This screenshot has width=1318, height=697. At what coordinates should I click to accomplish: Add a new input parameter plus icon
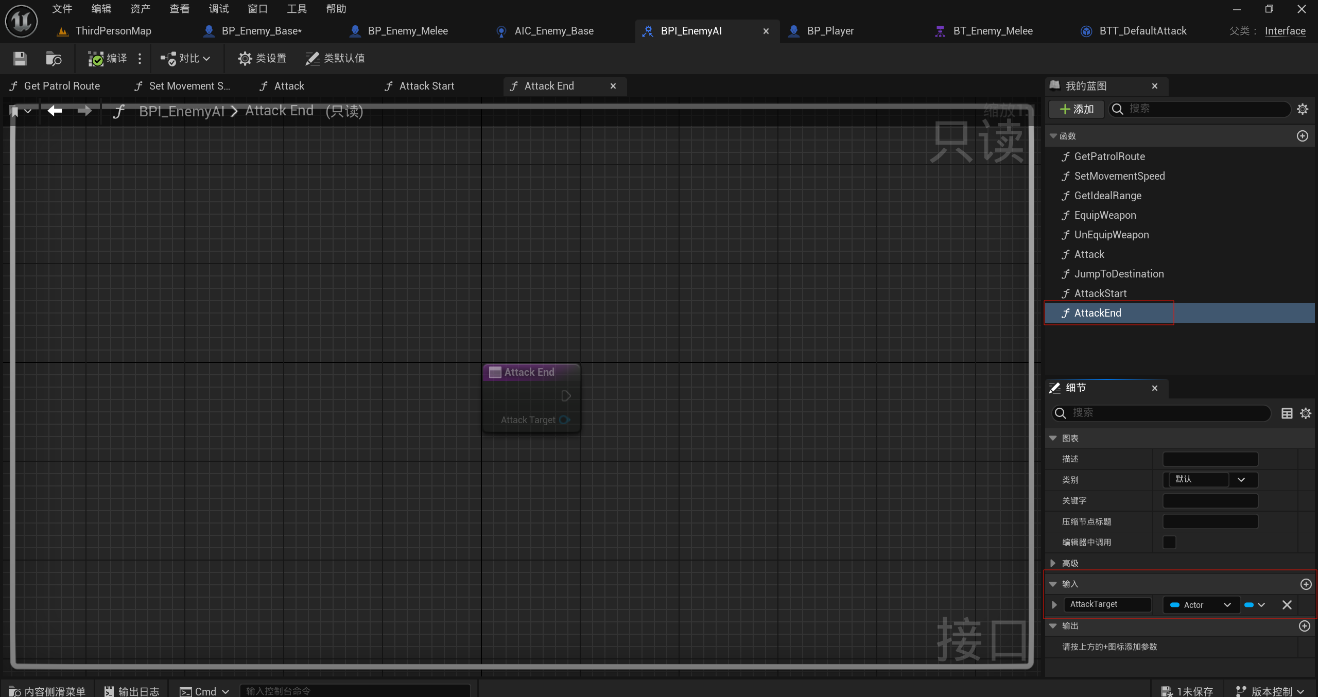pyautogui.click(x=1306, y=584)
